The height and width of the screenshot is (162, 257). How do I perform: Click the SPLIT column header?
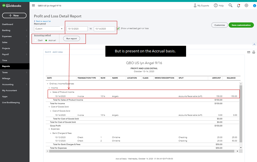pyautogui.click(x=181, y=78)
